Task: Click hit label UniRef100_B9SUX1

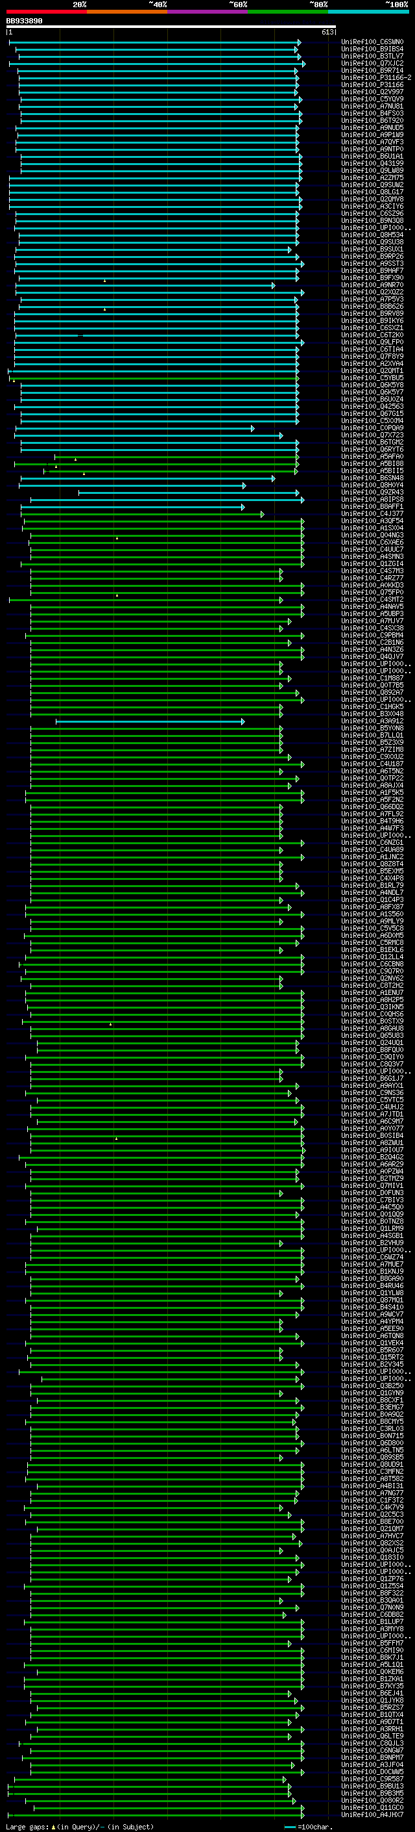Action: (x=372, y=250)
